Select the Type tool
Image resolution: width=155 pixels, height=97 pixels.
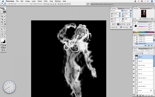5,29
